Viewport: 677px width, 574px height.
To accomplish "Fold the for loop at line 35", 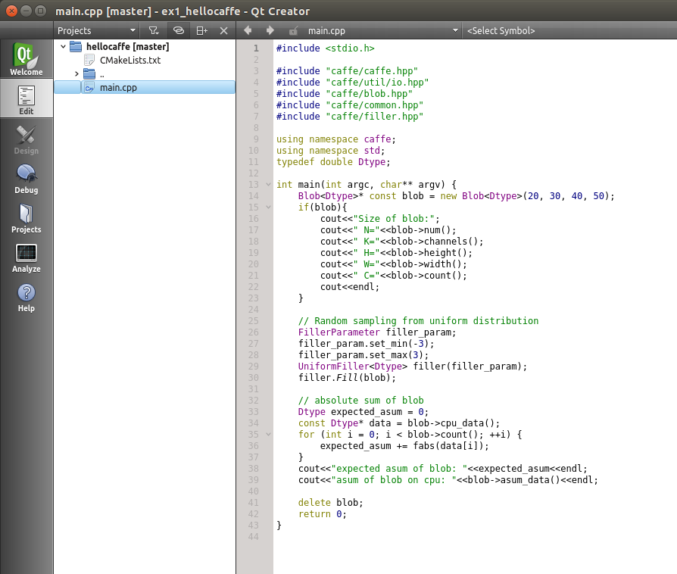I will [268, 435].
